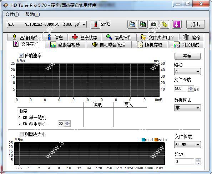Increase the 500 MB file length spinner

point(191,87)
